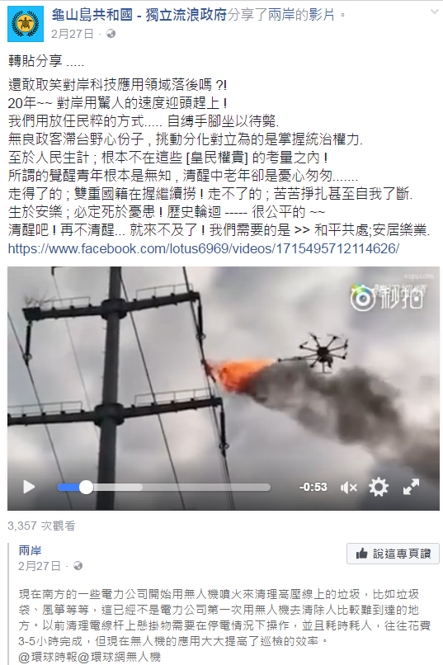Expand video to fullscreen
The image size is (443, 665).
tap(411, 487)
